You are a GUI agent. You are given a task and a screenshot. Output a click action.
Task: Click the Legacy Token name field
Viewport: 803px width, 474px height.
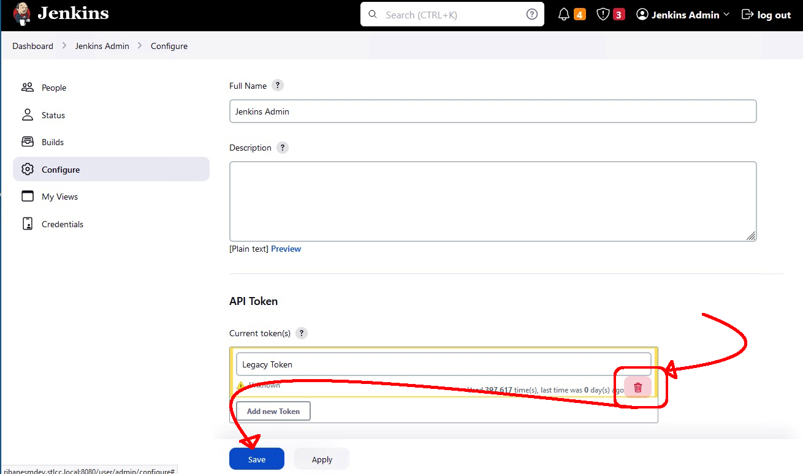pyautogui.click(x=443, y=364)
